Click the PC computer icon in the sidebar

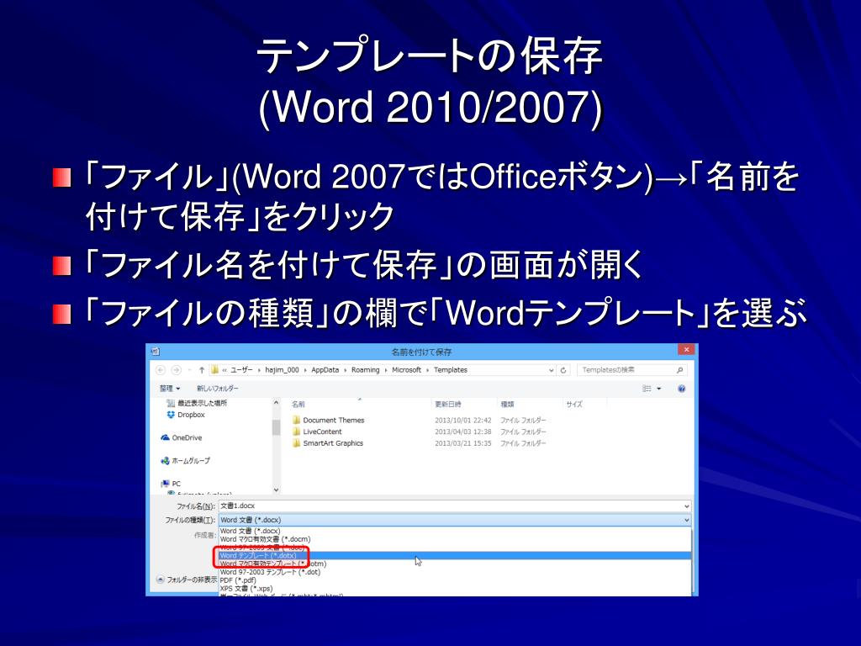point(166,484)
